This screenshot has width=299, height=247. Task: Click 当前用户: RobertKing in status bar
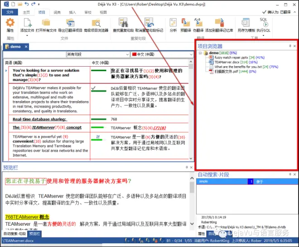point(212,241)
